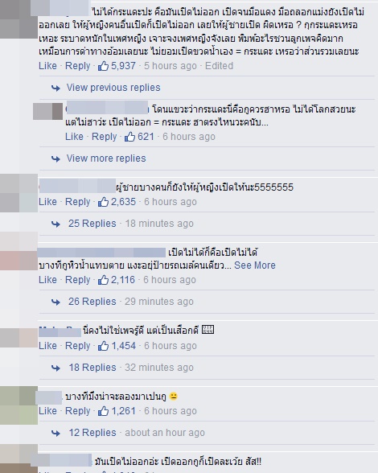Screen dimensions: 378x473
Task: Open avatar of commenter with 1,261 likes
Action: coord(18,405)
